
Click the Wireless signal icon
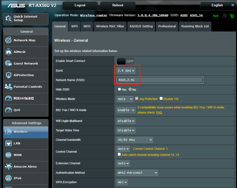click(8, 132)
